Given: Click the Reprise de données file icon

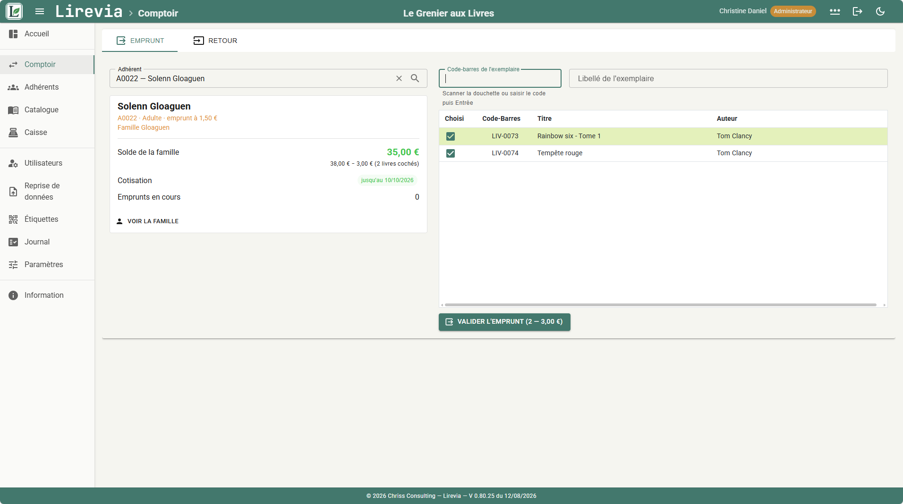Looking at the screenshot, I should tap(13, 192).
